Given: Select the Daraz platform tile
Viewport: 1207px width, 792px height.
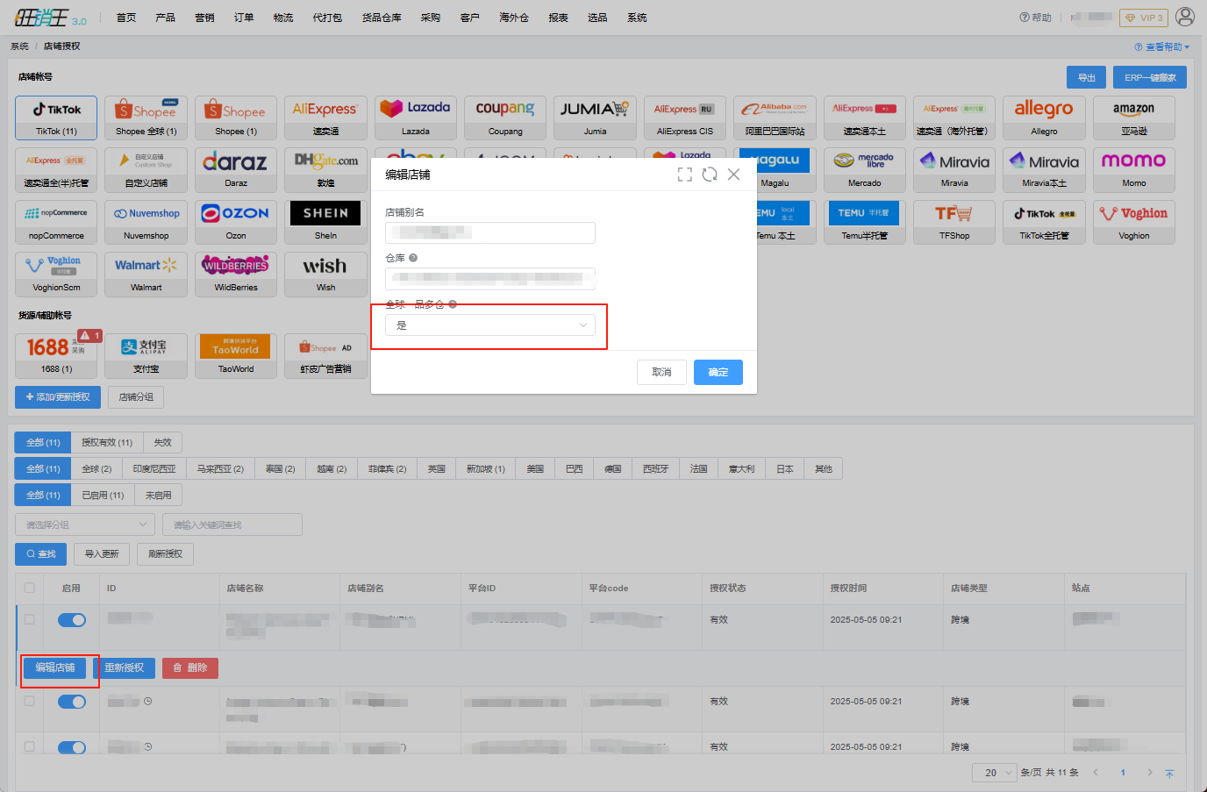Looking at the screenshot, I should point(236,170).
